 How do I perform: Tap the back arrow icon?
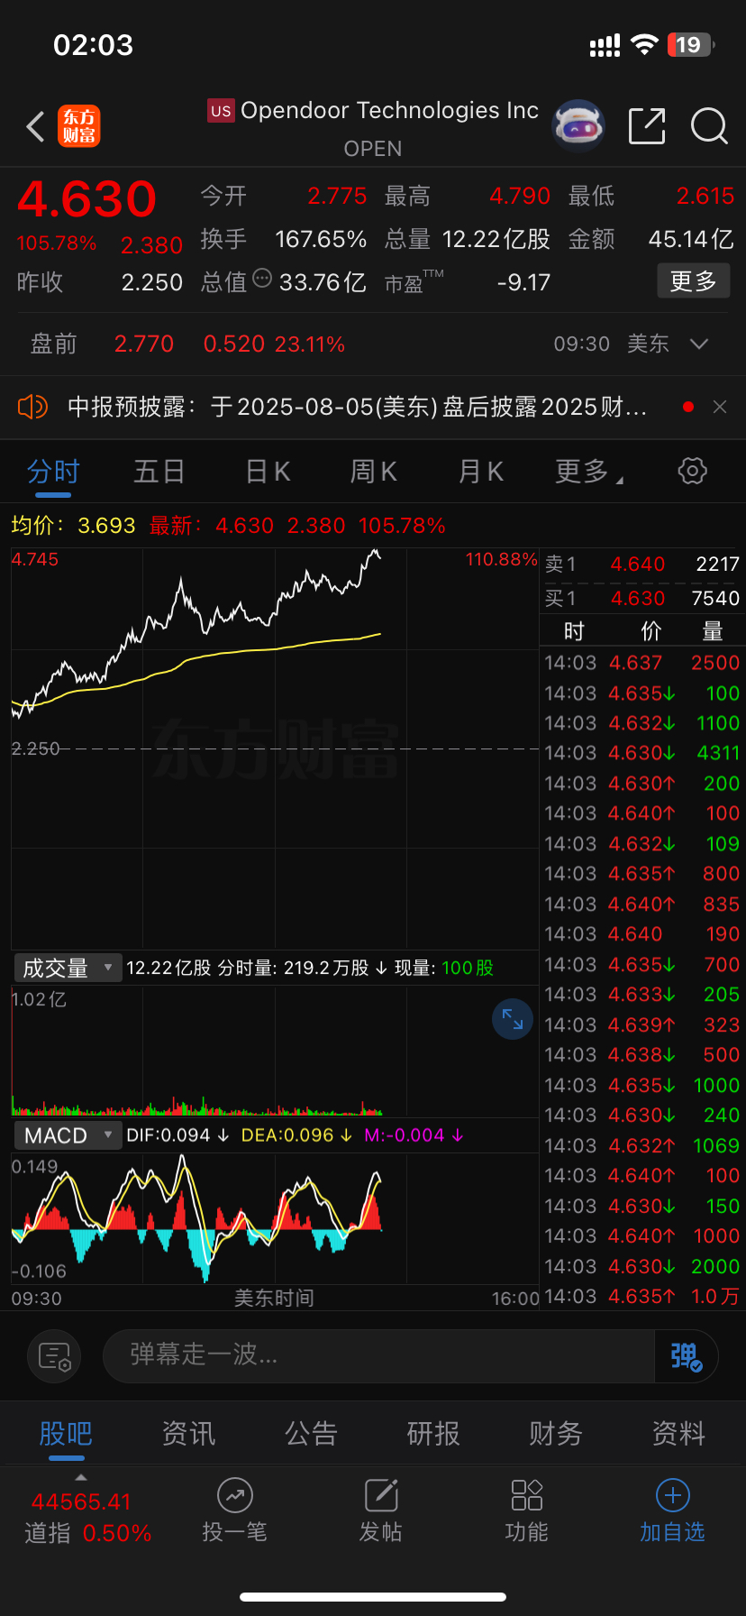[35, 127]
